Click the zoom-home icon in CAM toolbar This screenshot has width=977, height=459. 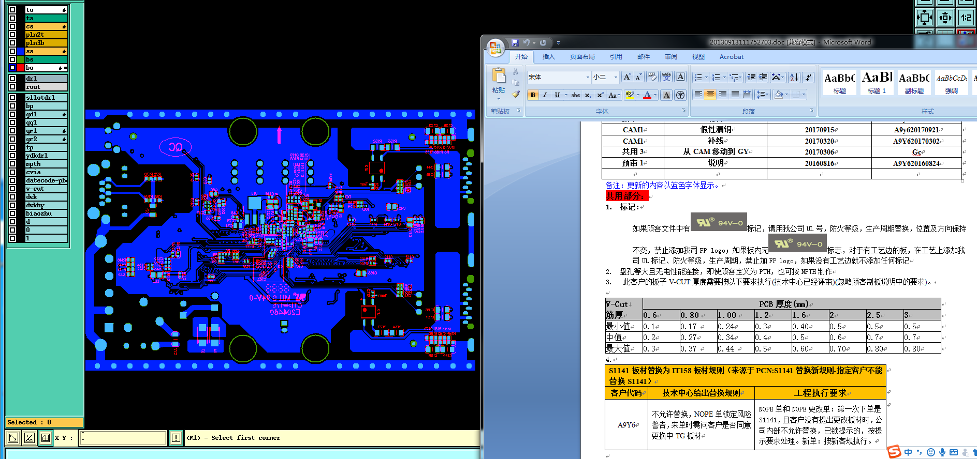click(924, 18)
